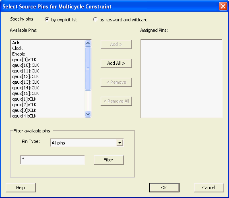Viewport: 229px width, 198px height.
Task: Open the Pin Type dropdown arrow
Action: tap(120, 143)
